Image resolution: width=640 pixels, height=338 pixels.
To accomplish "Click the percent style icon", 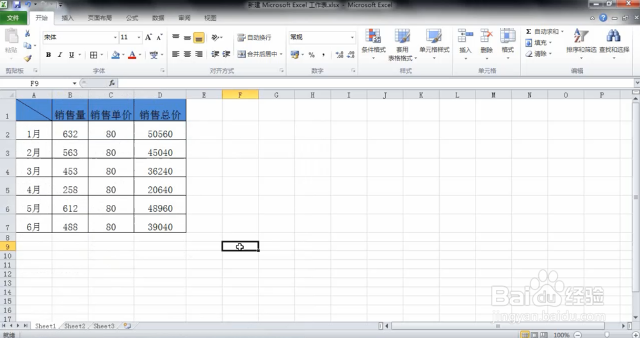I will coord(312,54).
